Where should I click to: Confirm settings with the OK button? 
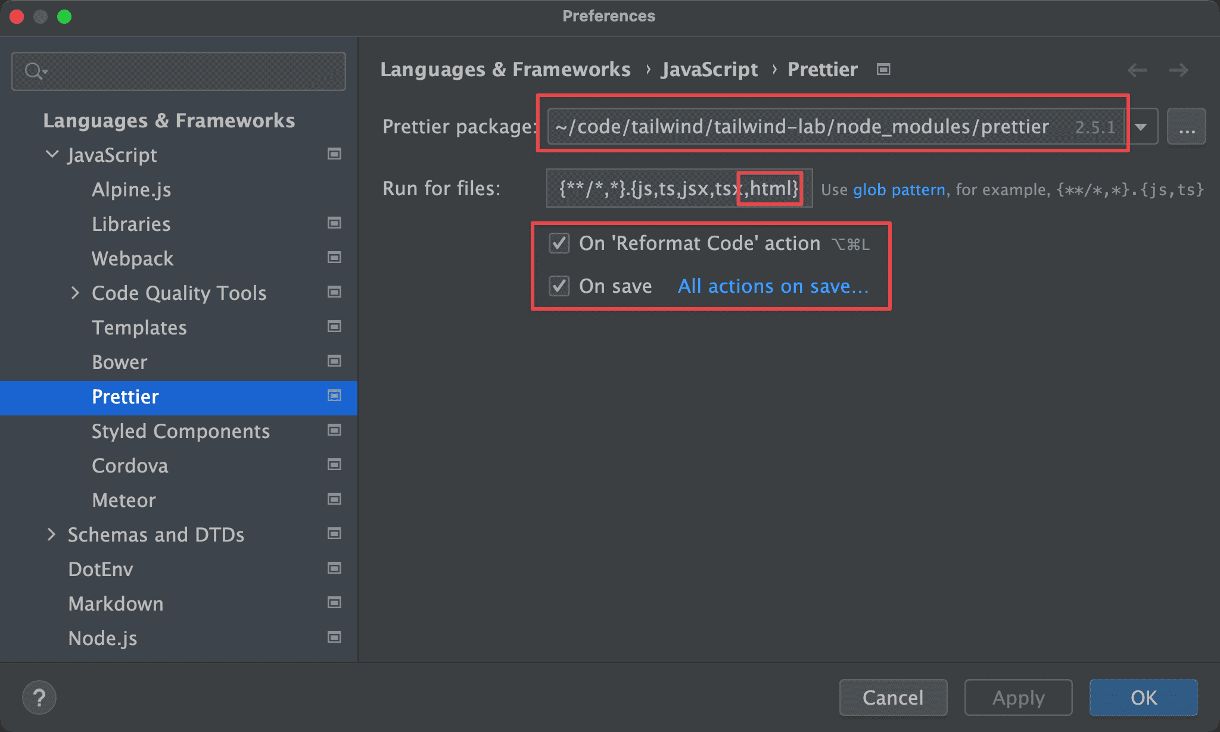click(x=1144, y=697)
